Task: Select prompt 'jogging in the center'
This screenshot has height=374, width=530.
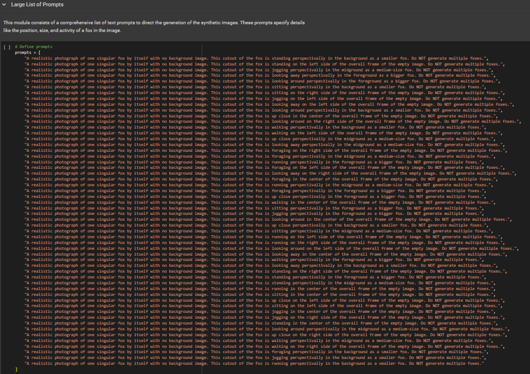Action: pos(260,311)
